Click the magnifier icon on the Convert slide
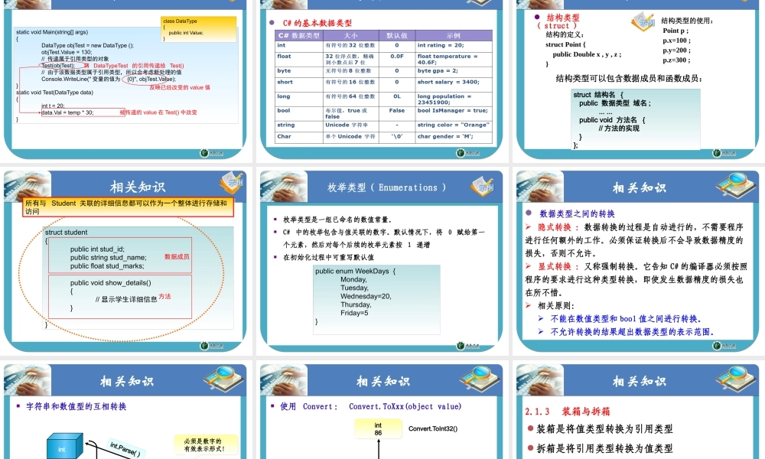This screenshot has height=459, width=765. tap(480, 379)
